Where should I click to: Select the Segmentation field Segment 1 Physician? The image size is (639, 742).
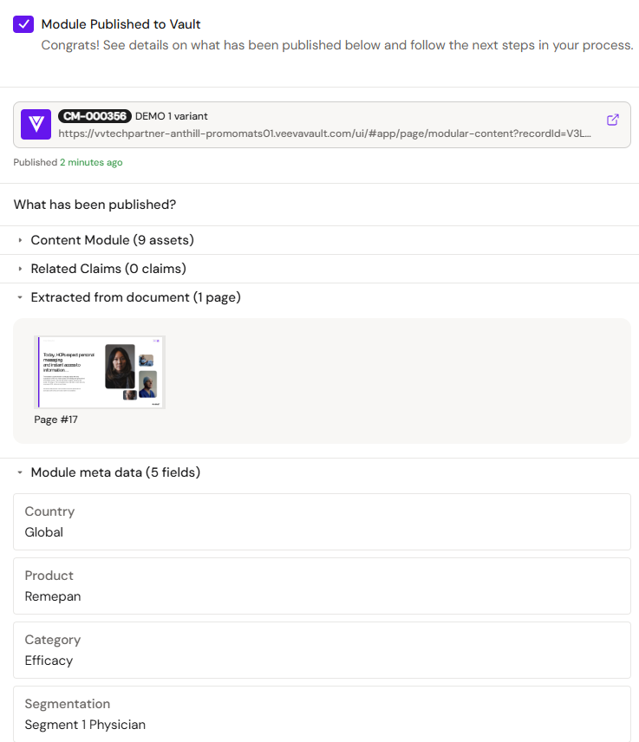[x=322, y=714]
